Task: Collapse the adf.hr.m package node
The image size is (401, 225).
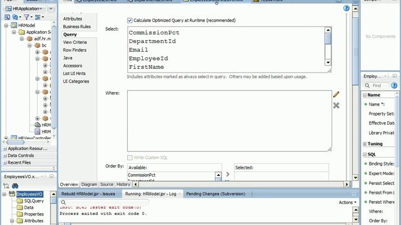Action: (22, 39)
